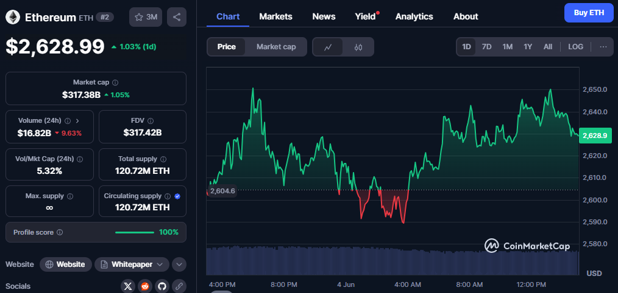Click the $16.82B volume value

pos(34,133)
